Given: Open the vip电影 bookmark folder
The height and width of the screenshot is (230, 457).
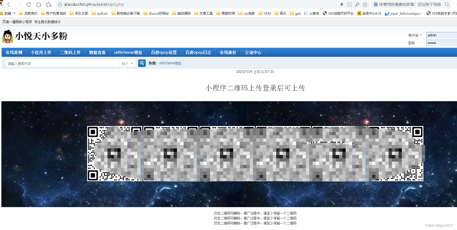Looking at the screenshot, I should [247, 13].
